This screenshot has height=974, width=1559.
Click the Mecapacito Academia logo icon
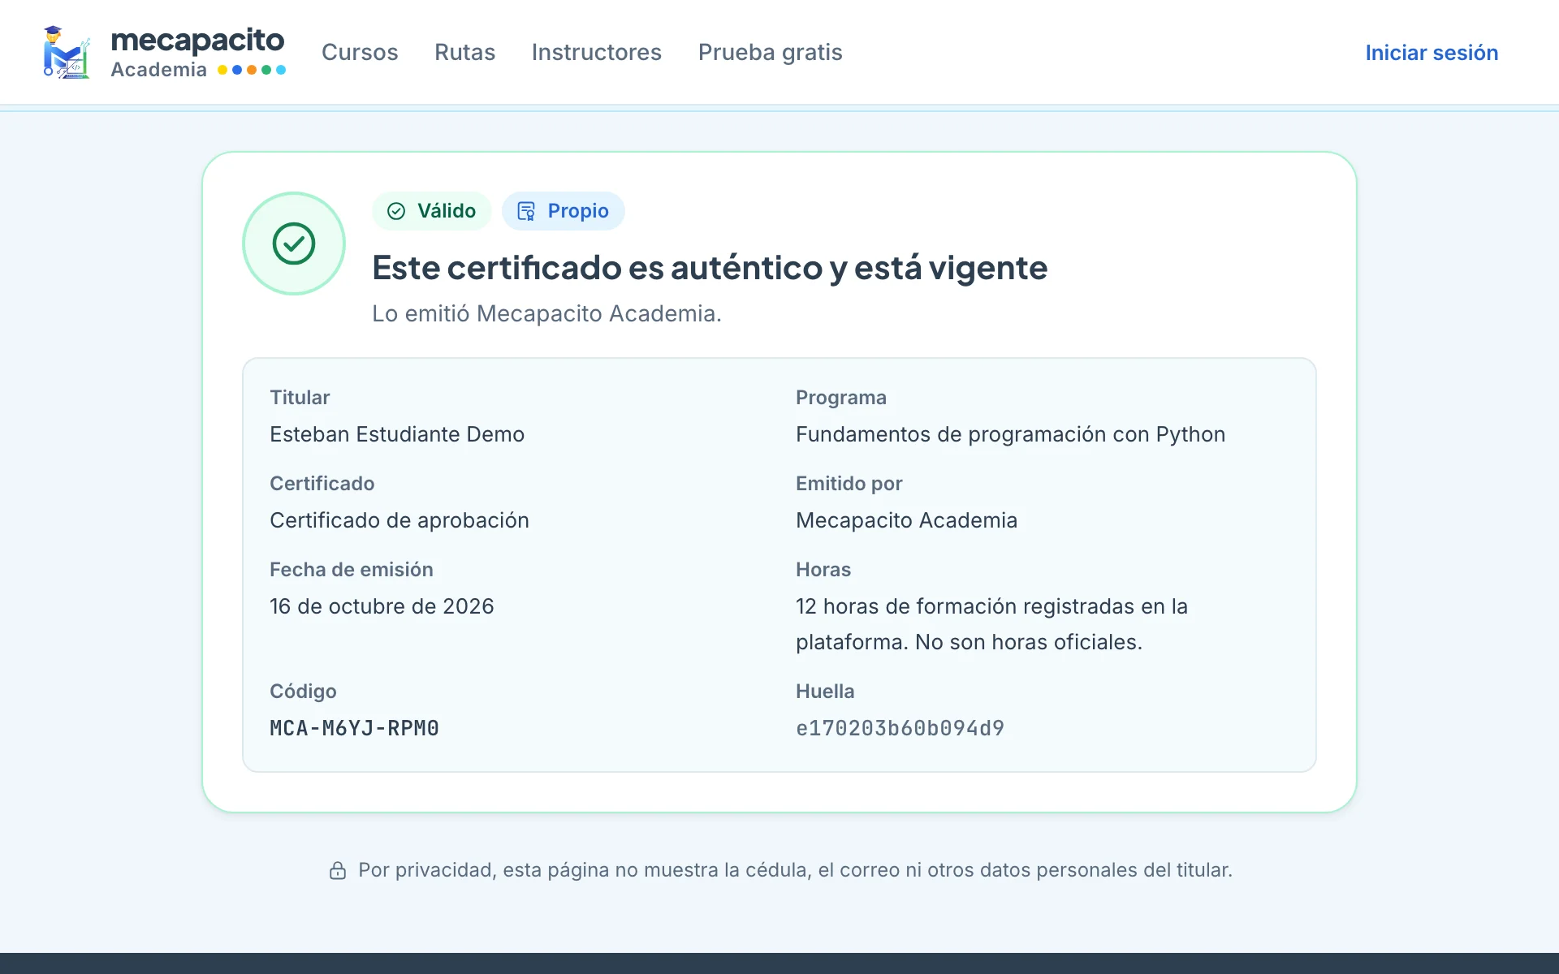(67, 52)
